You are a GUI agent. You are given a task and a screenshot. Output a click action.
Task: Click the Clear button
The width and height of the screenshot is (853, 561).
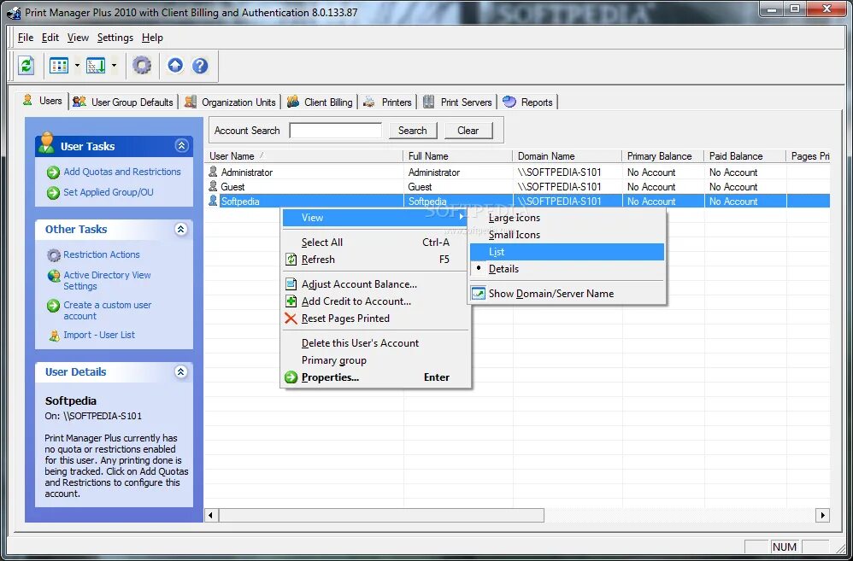(x=468, y=131)
